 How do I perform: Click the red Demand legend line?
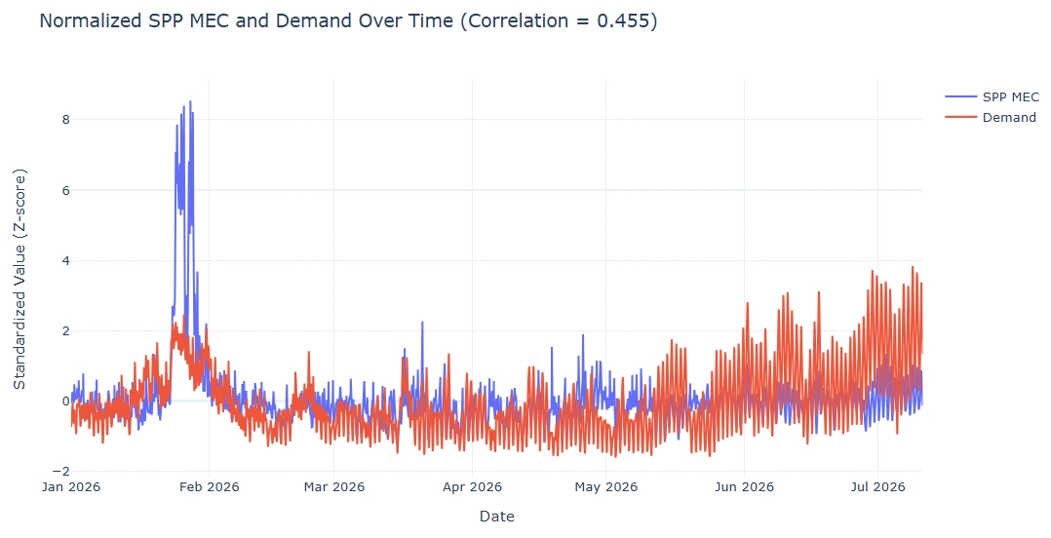tap(960, 118)
